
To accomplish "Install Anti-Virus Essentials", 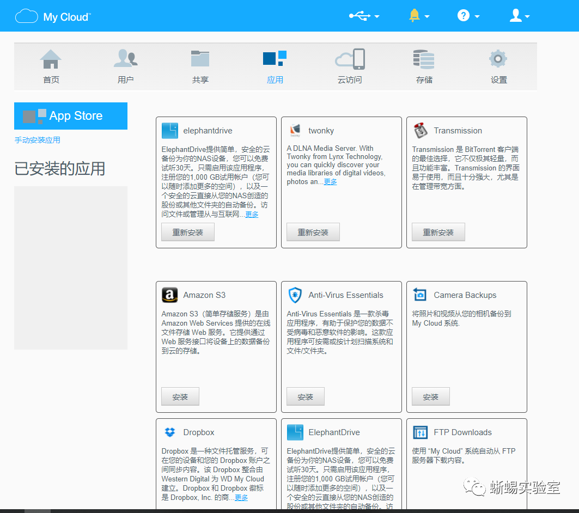I will [x=306, y=397].
